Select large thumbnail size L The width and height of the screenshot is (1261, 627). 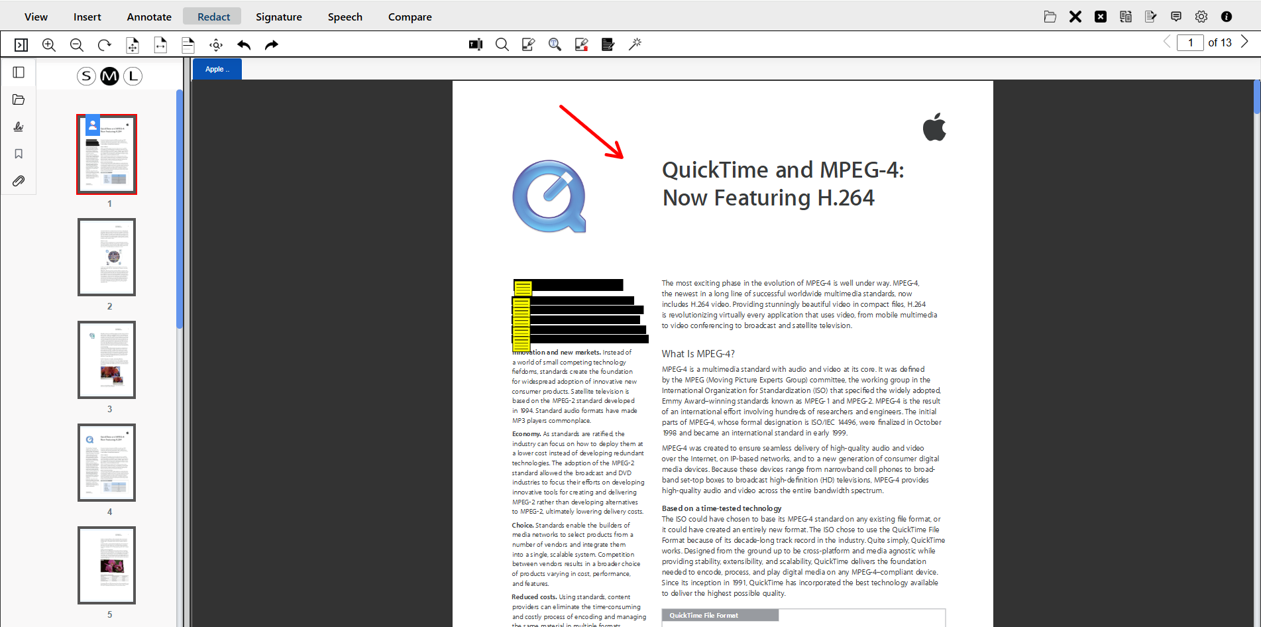(x=133, y=76)
